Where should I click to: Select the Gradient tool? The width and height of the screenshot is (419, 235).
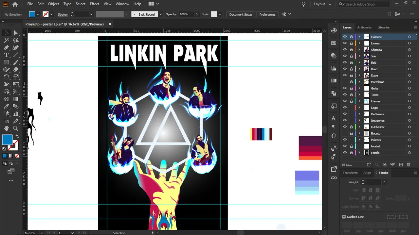tap(16, 99)
